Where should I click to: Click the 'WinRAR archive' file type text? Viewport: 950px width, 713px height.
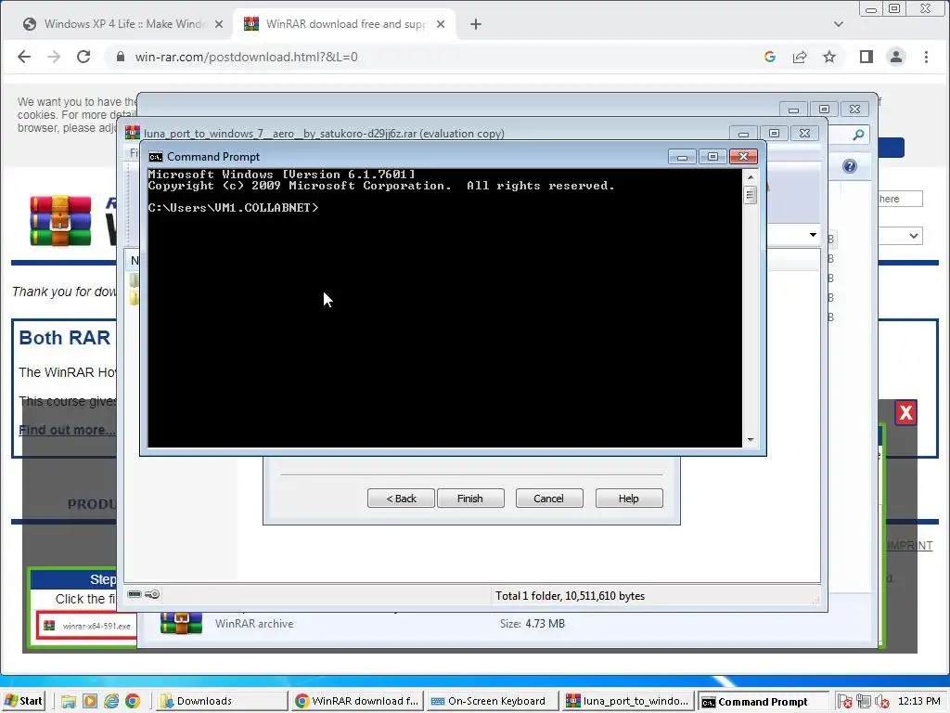point(254,623)
